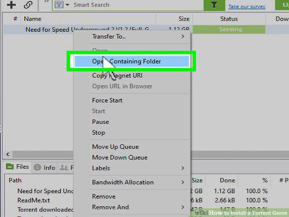Screen dimensions: 289x217
Task: Select the Need for Speed Und file row
Action: [x=45, y=191]
